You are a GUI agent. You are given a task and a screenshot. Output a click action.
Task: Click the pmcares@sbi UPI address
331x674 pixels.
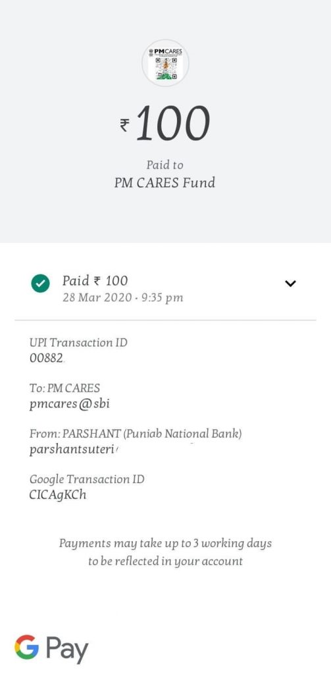point(70,405)
